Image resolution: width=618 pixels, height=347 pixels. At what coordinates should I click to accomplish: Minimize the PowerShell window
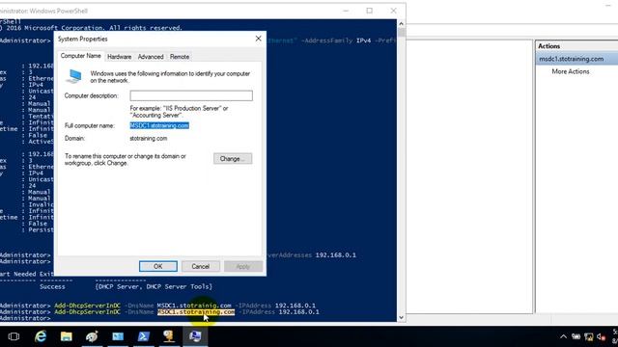(346, 11)
